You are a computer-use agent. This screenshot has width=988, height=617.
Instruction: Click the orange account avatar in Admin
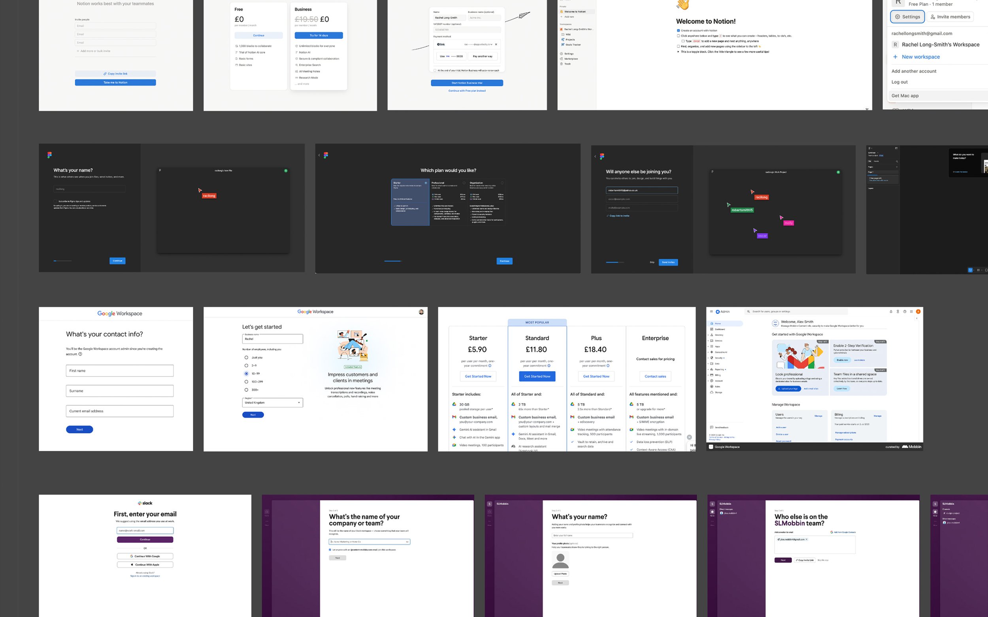(x=918, y=312)
